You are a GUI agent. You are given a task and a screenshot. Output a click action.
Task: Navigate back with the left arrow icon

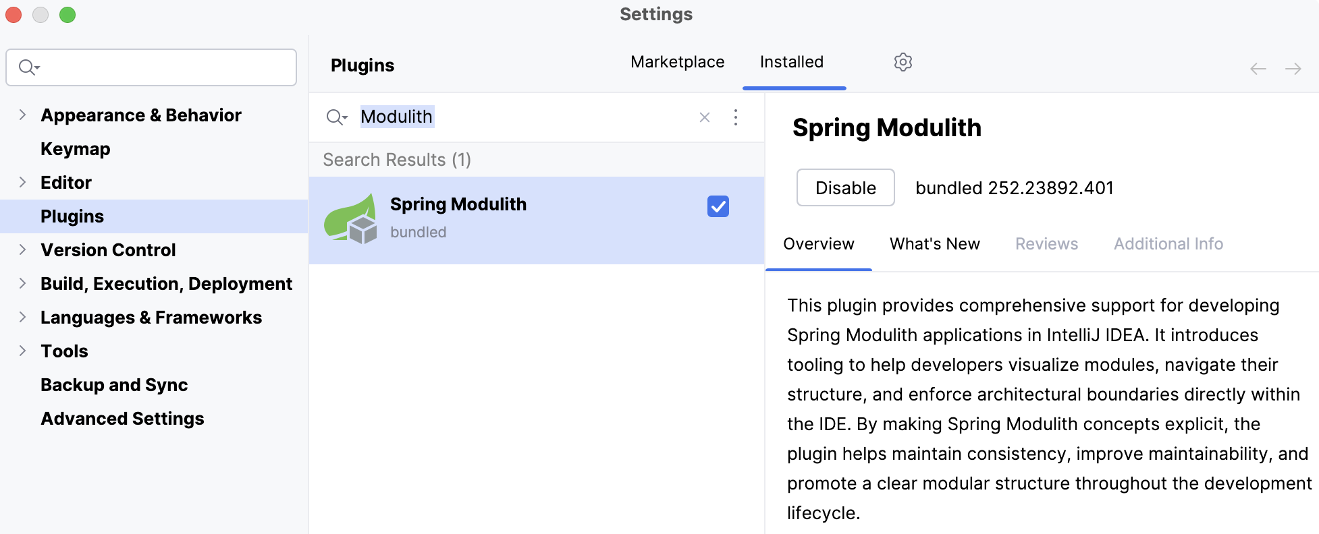click(x=1258, y=68)
